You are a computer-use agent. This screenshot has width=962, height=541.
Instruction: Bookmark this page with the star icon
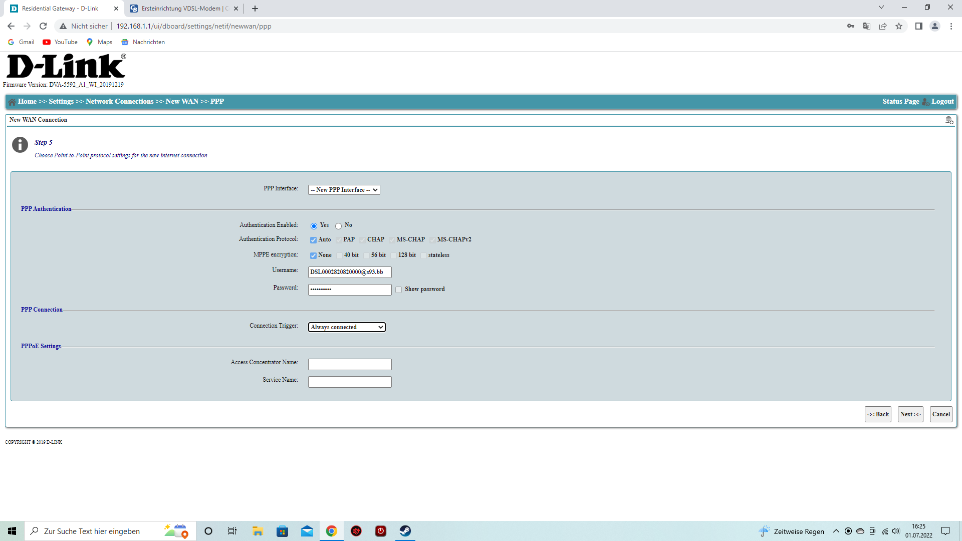click(x=899, y=26)
